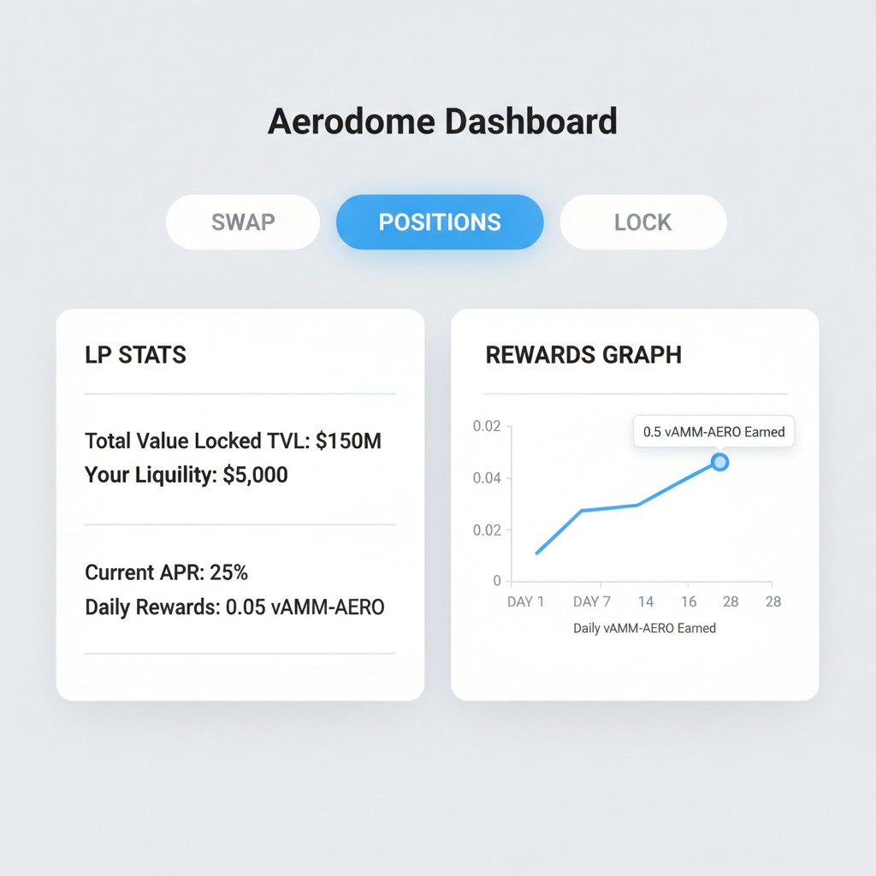The image size is (876, 876).
Task: Select the Daily Rewards 0.05 vAMM-AERO line
Action: coord(234,607)
